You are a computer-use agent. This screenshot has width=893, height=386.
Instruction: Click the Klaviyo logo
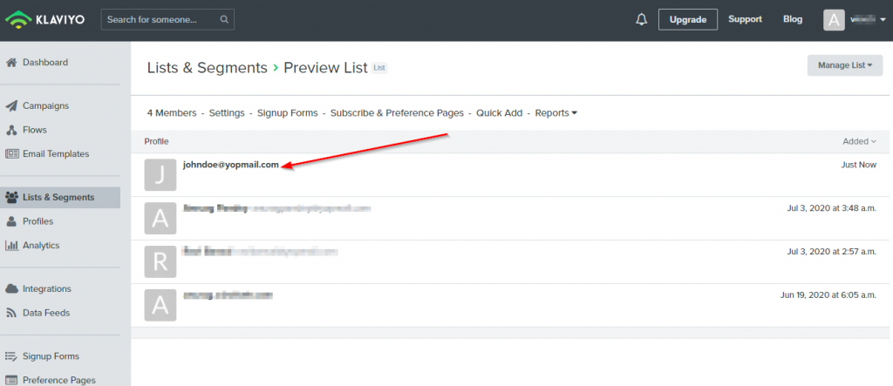[x=45, y=19]
